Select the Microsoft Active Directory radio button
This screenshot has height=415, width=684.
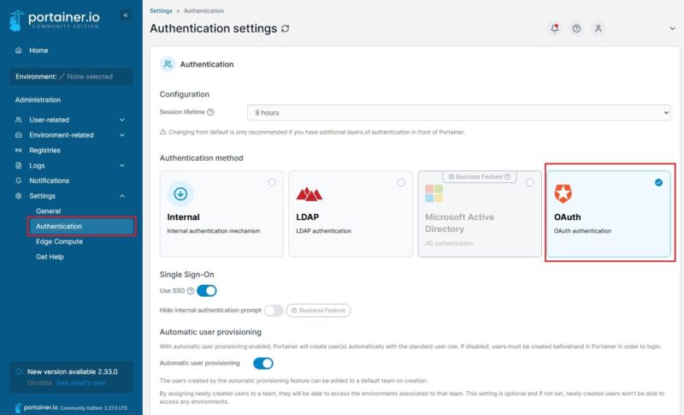(x=529, y=182)
